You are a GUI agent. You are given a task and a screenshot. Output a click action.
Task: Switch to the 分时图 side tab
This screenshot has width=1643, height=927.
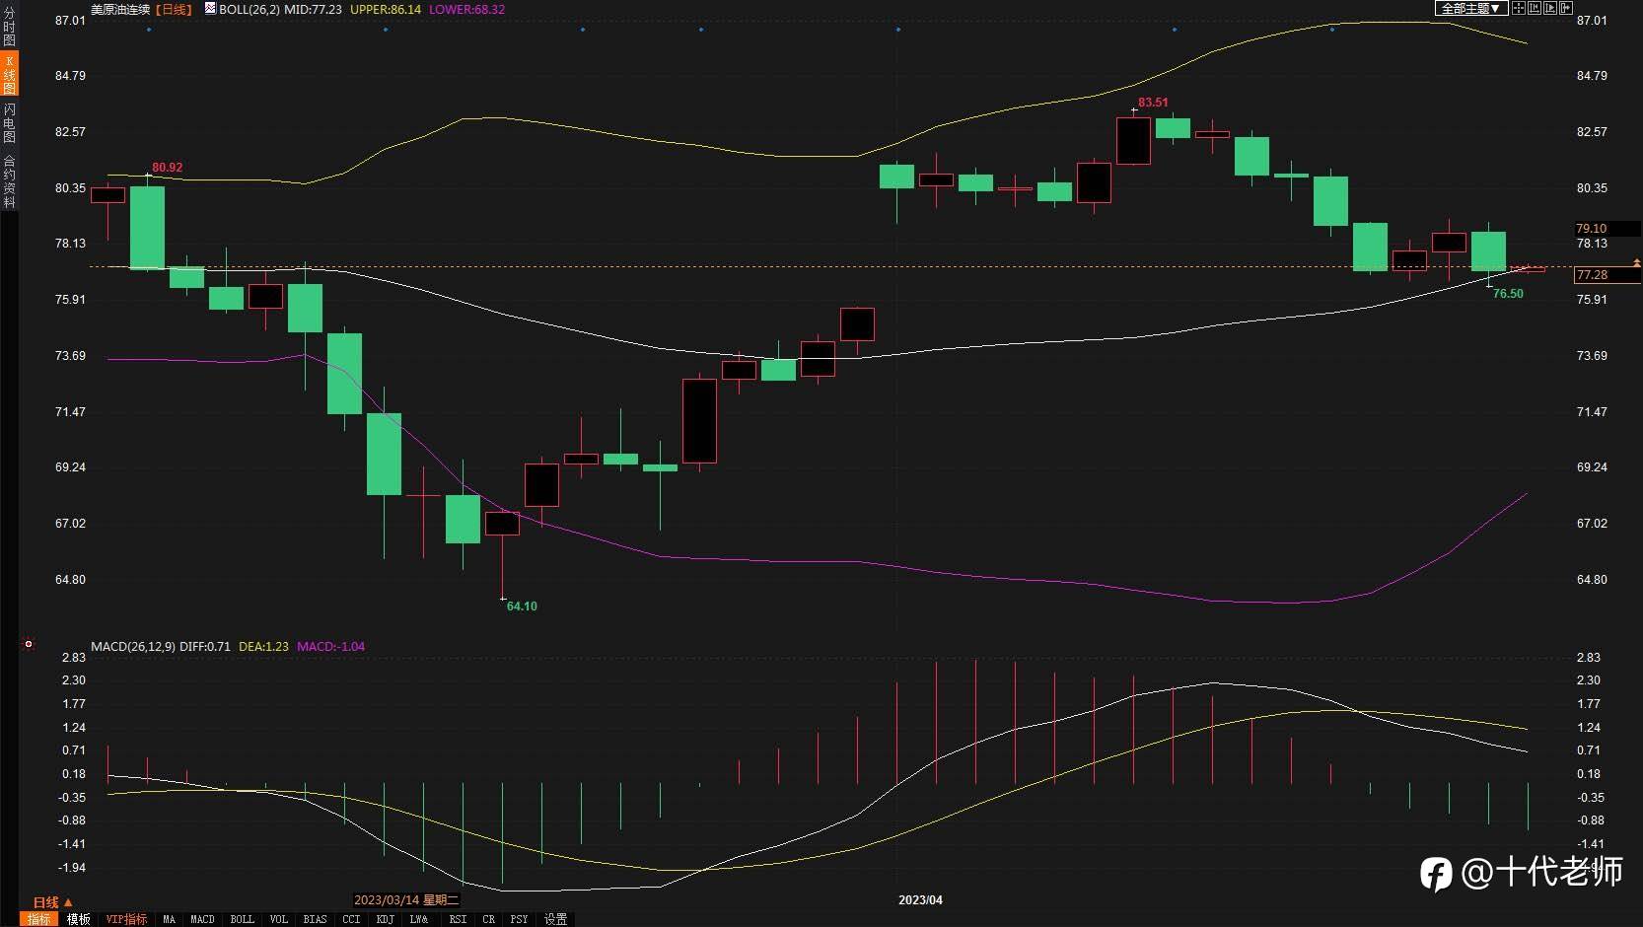[x=9, y=27]
